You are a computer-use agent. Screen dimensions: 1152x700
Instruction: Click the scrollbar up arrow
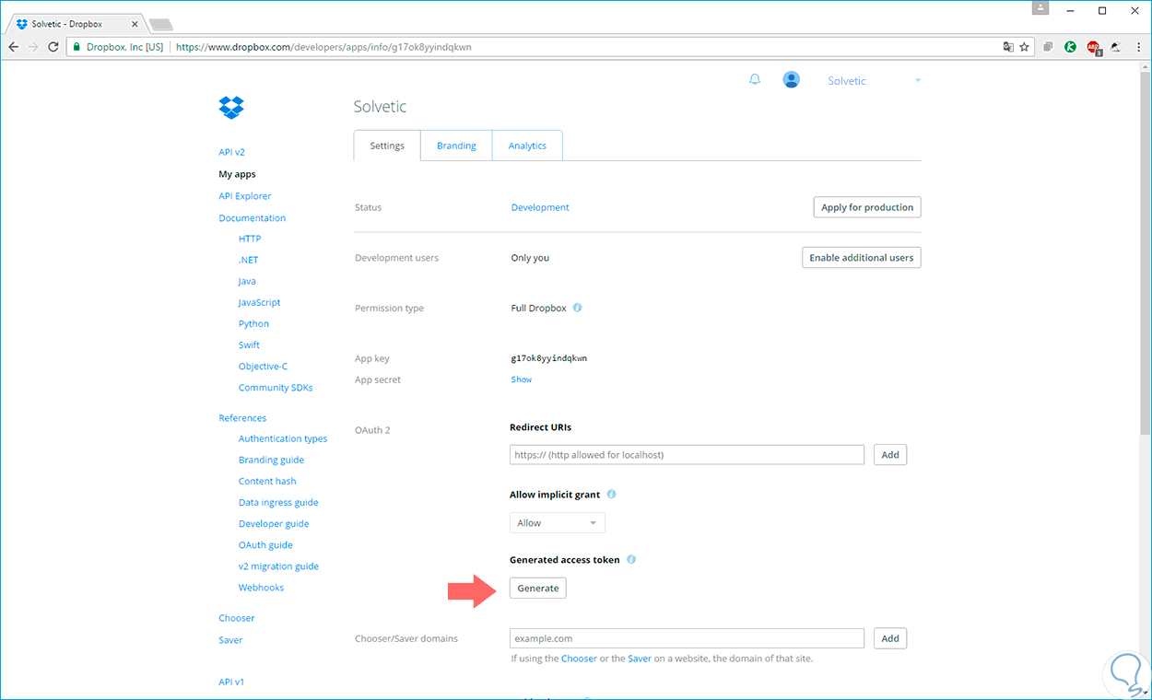1143,67
